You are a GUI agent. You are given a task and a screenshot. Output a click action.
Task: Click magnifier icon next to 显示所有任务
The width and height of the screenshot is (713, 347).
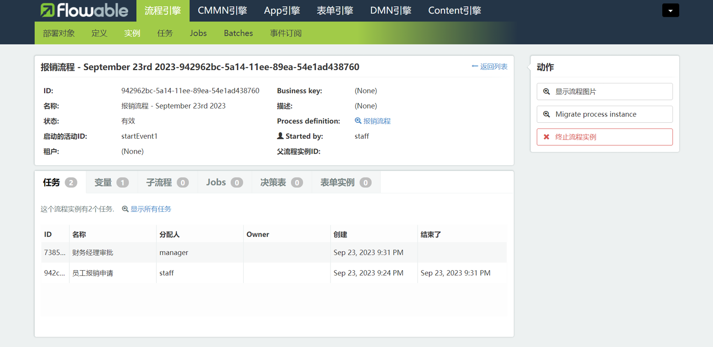point(125,209)
